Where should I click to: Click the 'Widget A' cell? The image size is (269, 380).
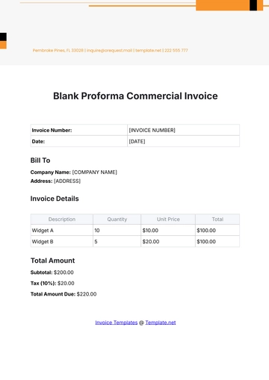[62, 231]
